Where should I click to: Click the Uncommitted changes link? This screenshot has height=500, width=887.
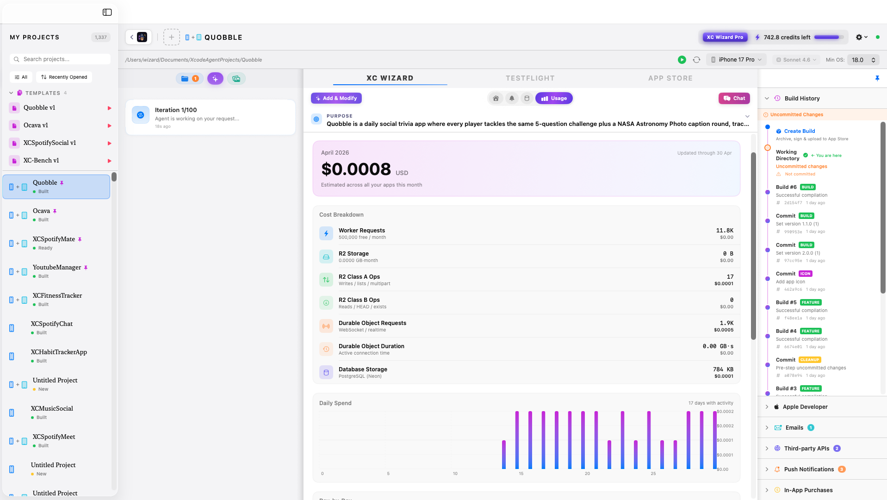[x=801, y=167]
